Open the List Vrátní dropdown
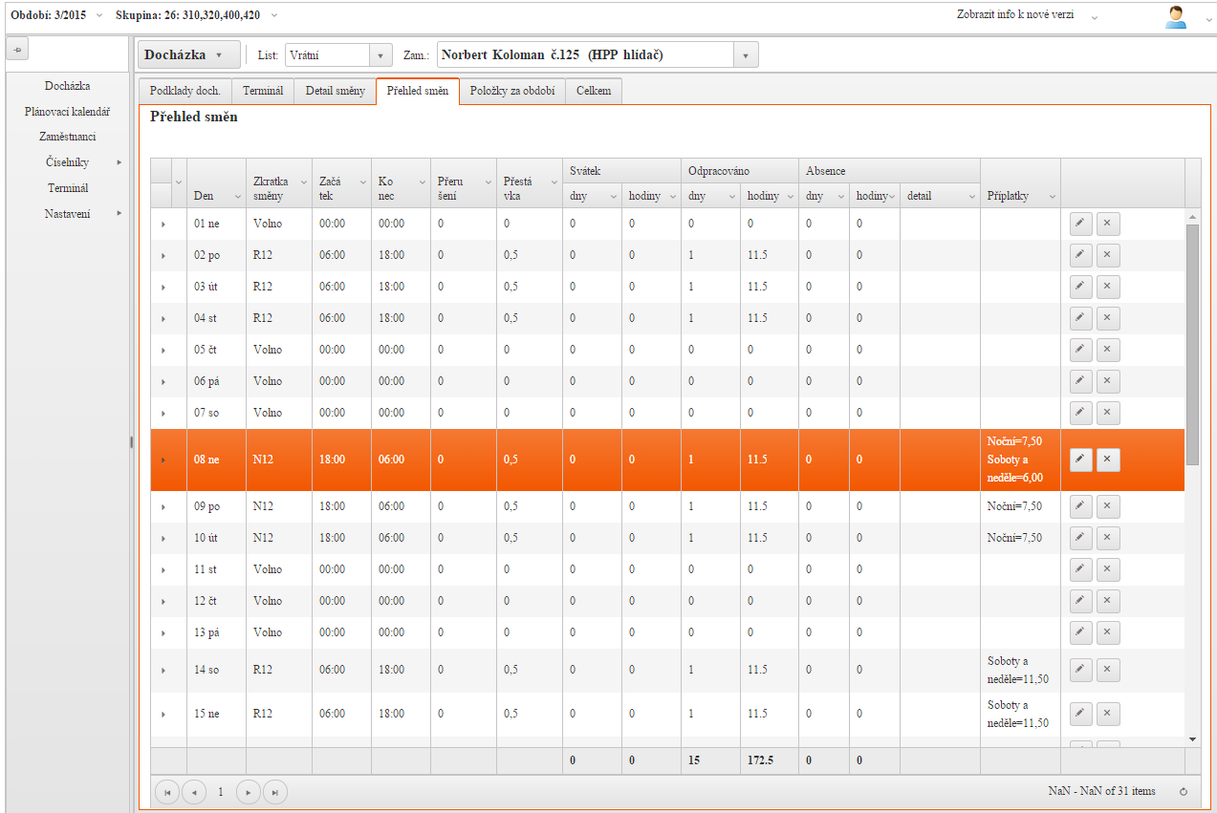 381,55
